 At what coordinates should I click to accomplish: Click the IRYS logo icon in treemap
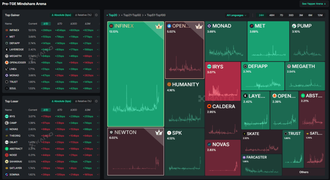209,67
